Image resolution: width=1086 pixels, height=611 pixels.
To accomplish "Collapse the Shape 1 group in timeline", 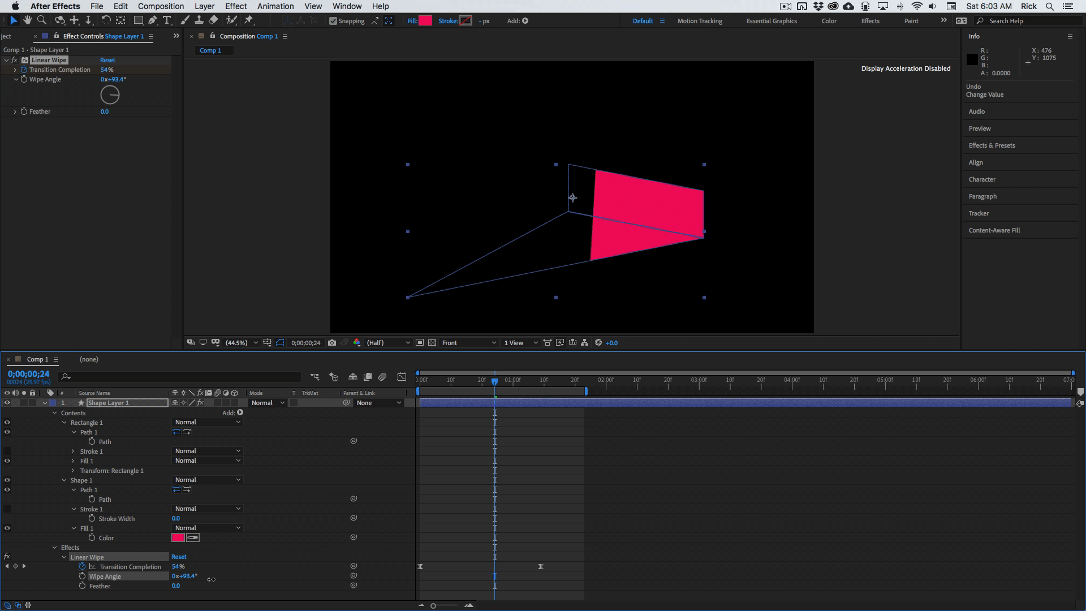I will tap(64, 480).
